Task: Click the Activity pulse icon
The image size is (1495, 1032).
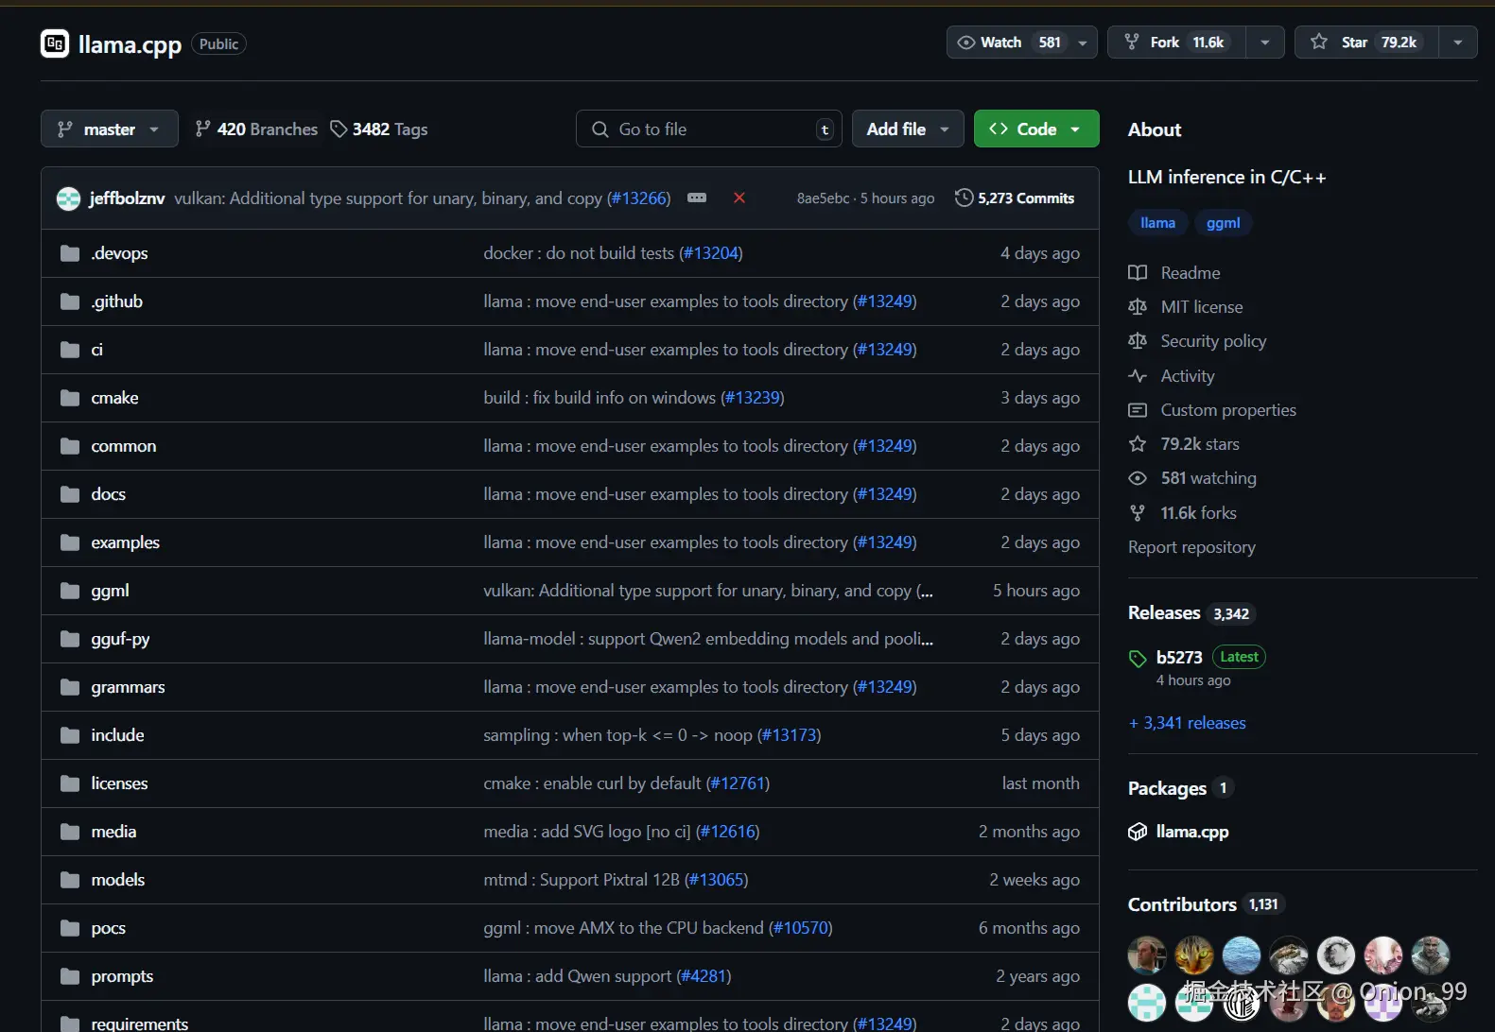Action: coord(1138,376)
